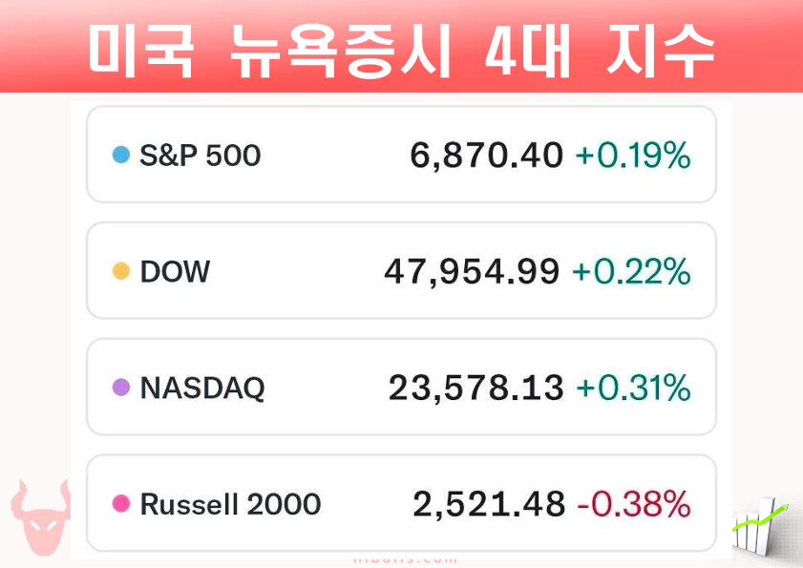Click the faint watermark link at bottom
This screenshot has height=568, width=803.
(x=405, y=560)
